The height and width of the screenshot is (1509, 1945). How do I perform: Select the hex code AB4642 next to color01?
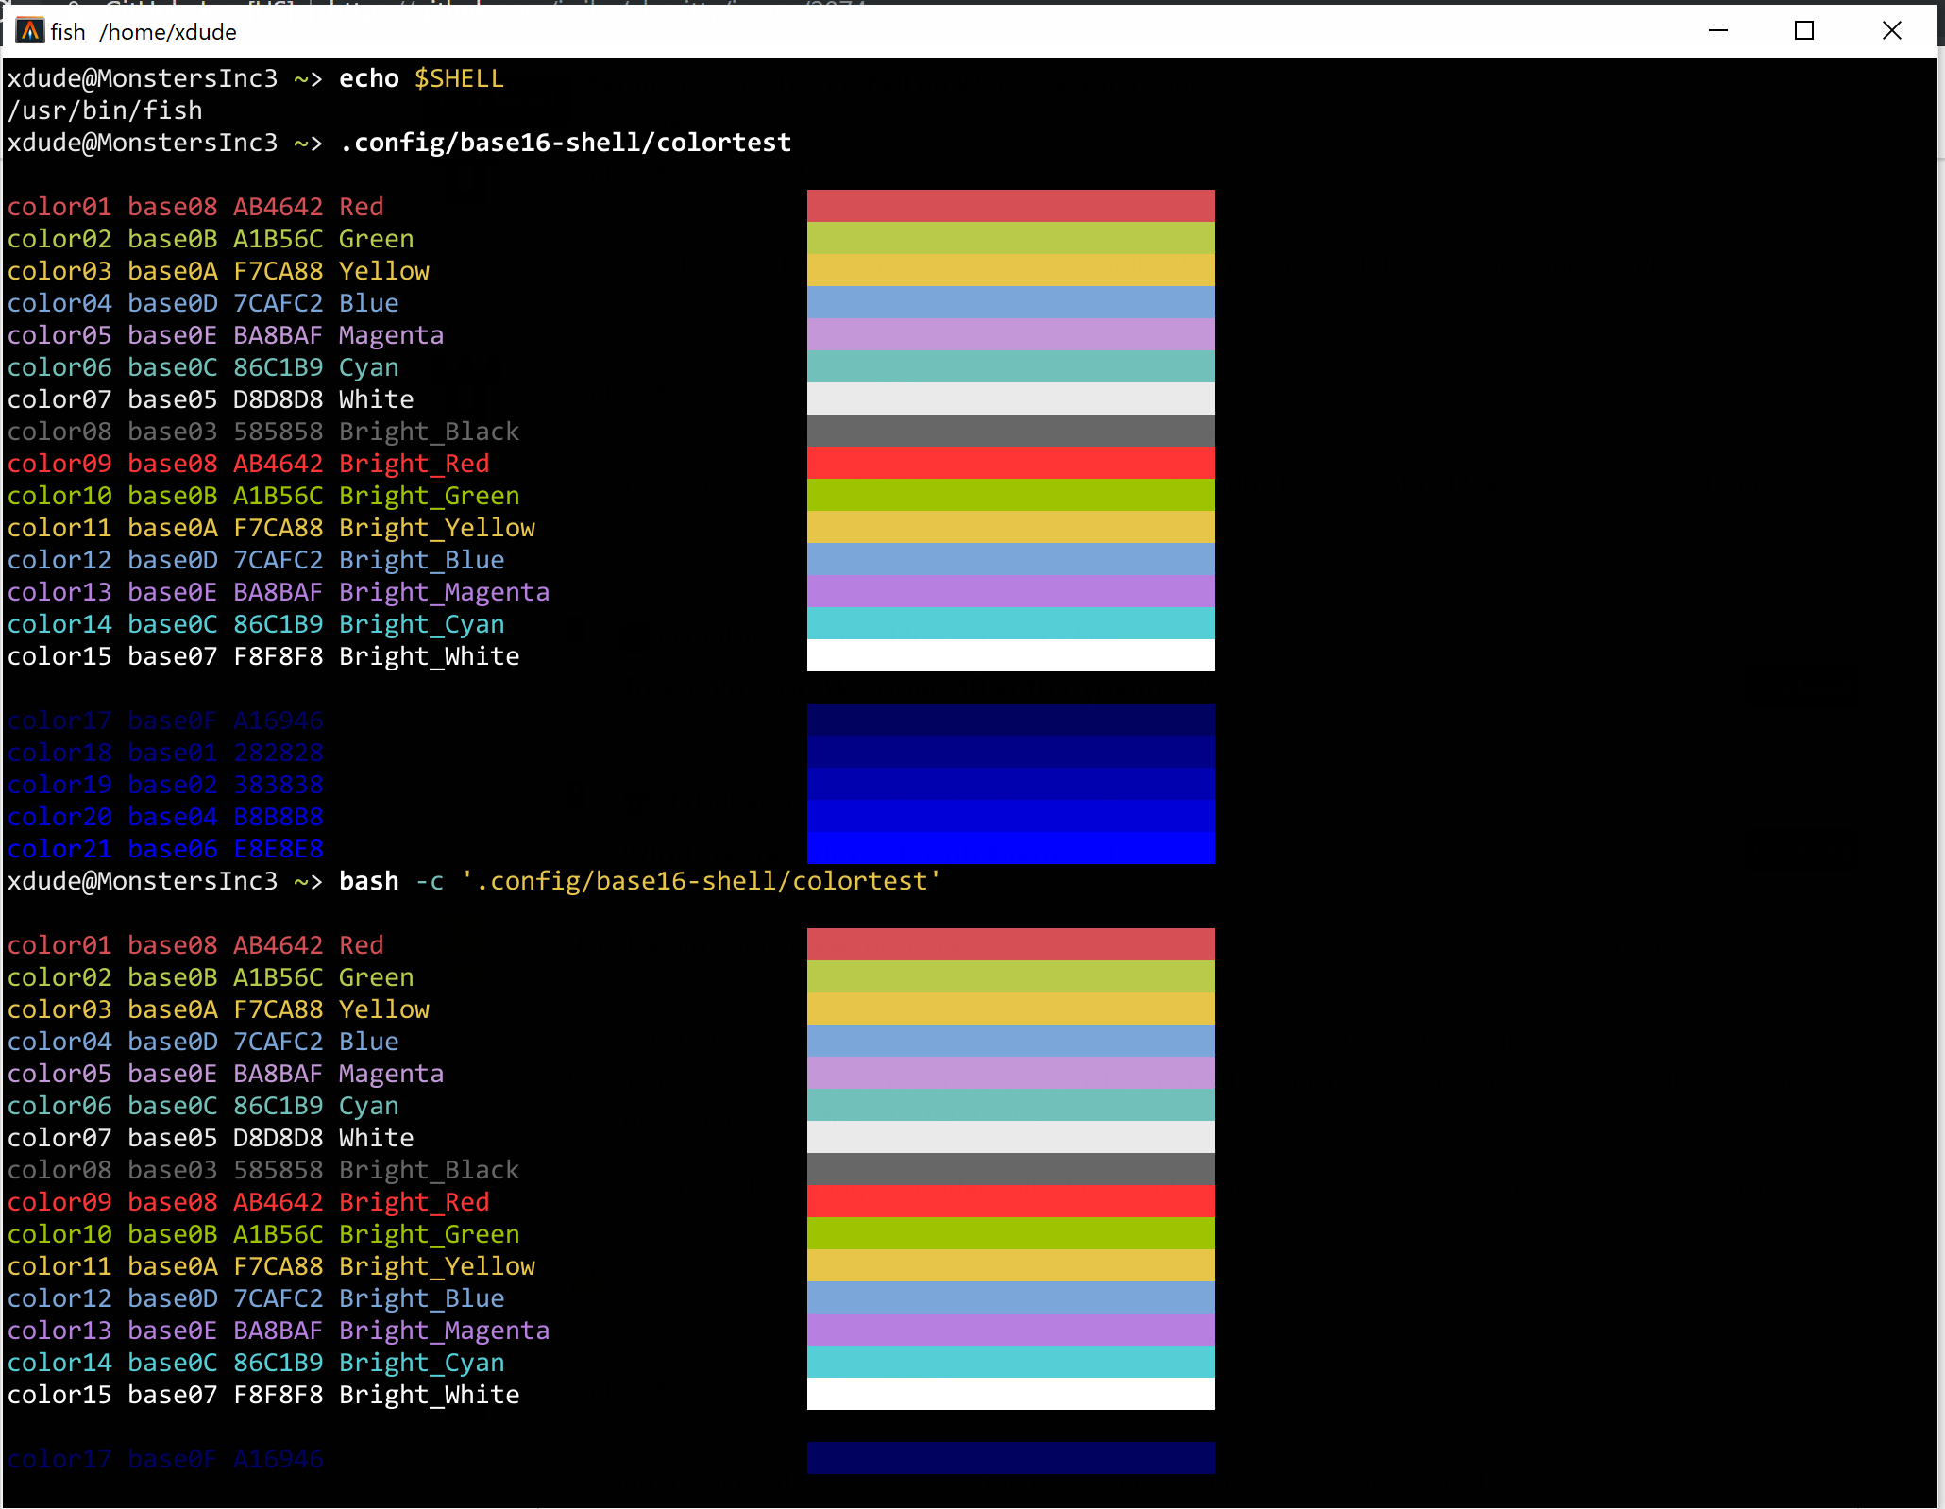pyautogui.click(x=278, y=206)
